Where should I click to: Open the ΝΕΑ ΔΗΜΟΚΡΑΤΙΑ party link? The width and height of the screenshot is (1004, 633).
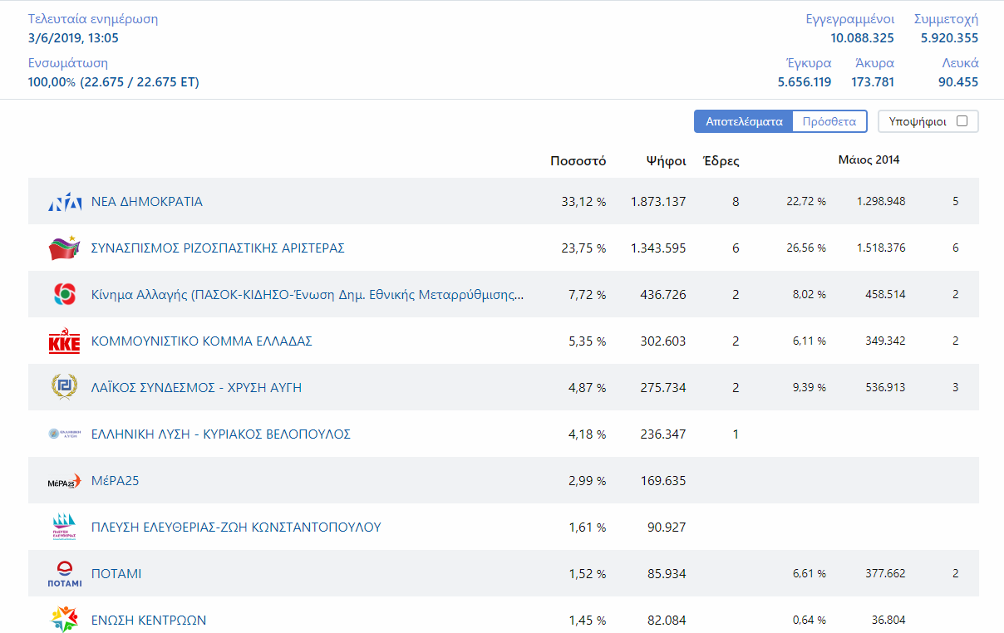click(147, 202)
